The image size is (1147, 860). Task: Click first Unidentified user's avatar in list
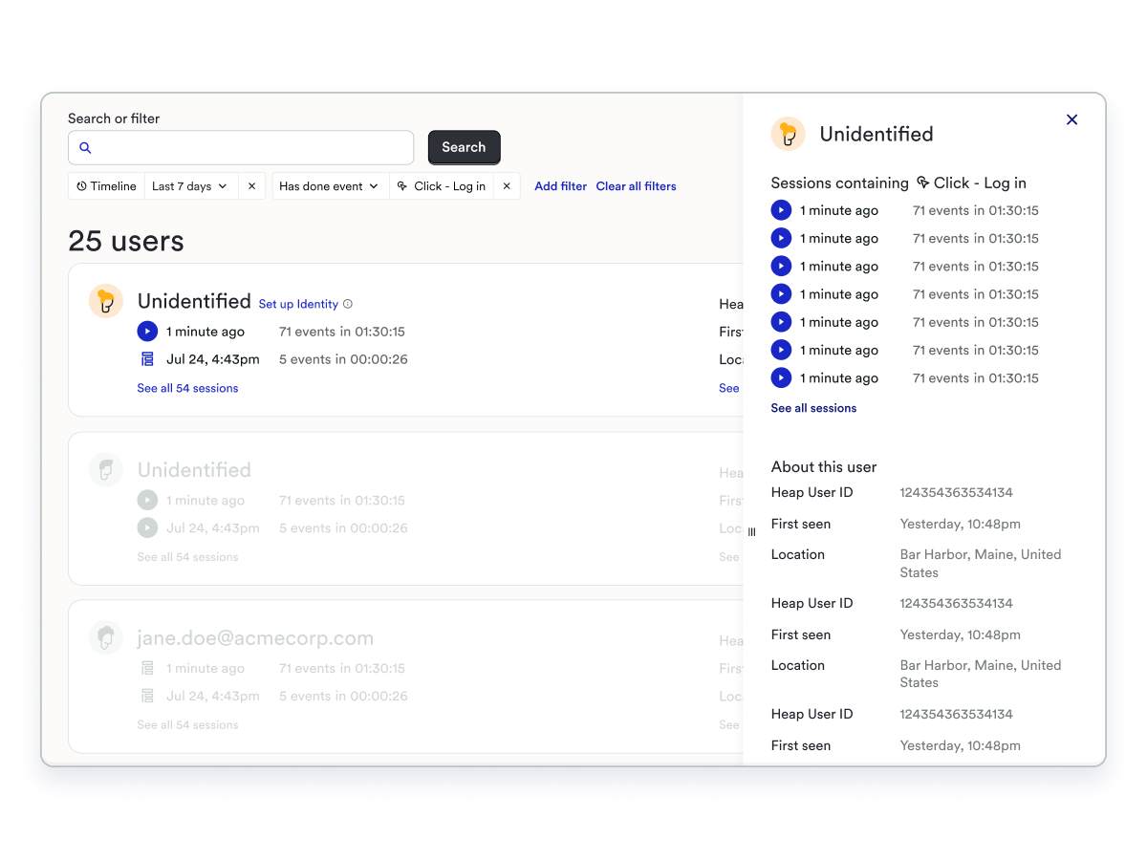click(x=106, y=301)
